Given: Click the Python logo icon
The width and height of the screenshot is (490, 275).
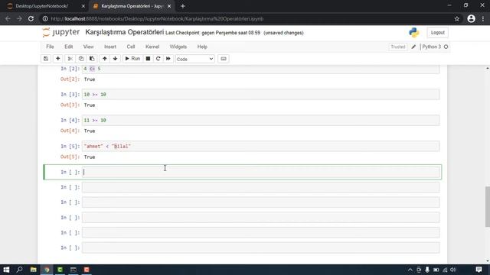Looking at the screenshot, I should click(413, 32).
